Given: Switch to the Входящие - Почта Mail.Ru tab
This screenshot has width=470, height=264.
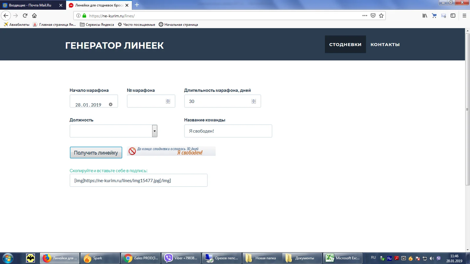Looking at the screenshot, I should pos(33,5).
